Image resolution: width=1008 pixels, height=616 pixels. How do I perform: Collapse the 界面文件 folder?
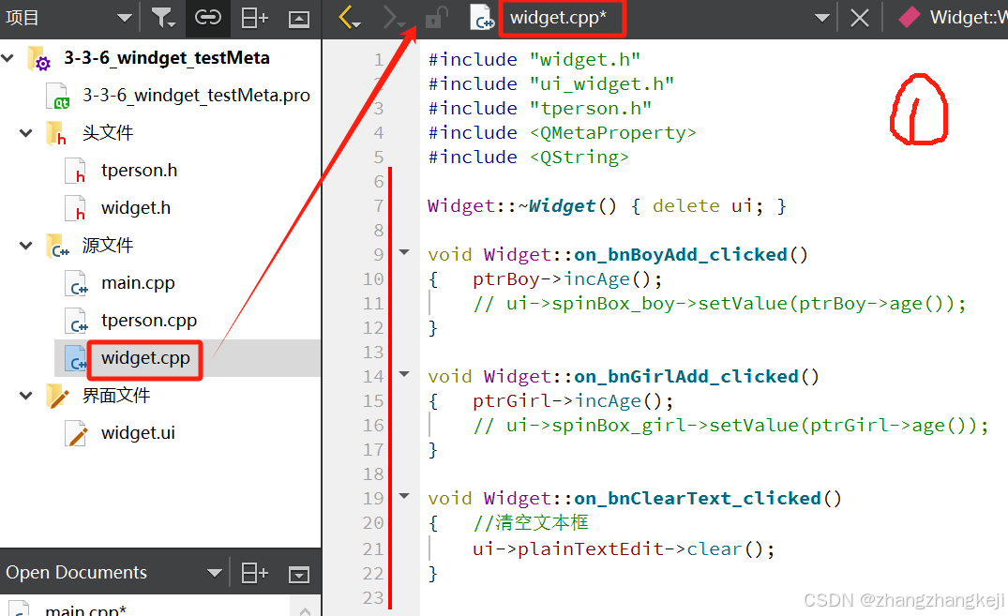[25, 396]
